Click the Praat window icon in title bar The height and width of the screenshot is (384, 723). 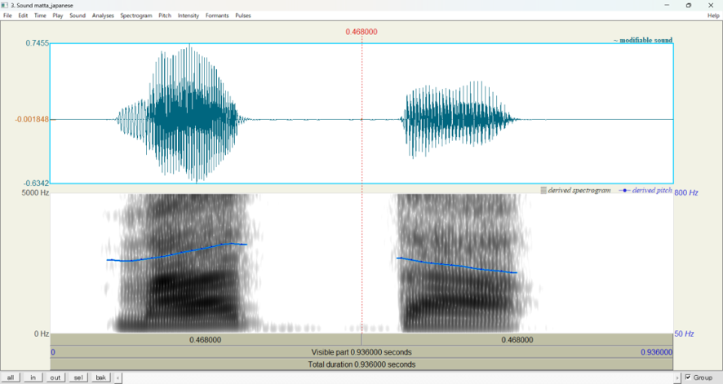[x=5, y=5]
